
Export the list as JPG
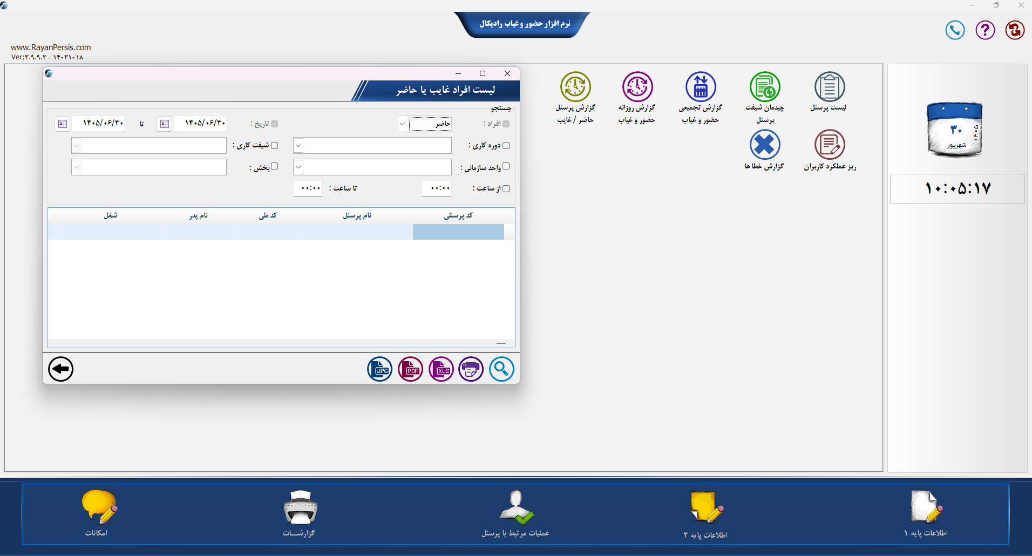pos(380,369)
